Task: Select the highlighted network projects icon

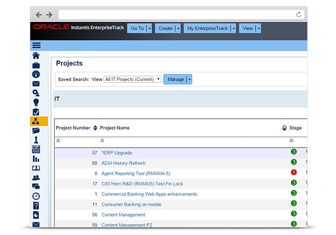Action: (x=36, y=121)
